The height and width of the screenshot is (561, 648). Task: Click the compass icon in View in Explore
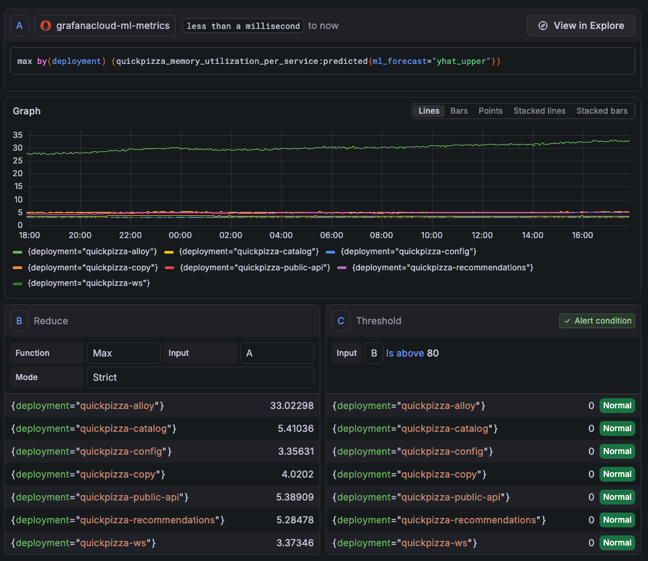click(x=543, y=26)
